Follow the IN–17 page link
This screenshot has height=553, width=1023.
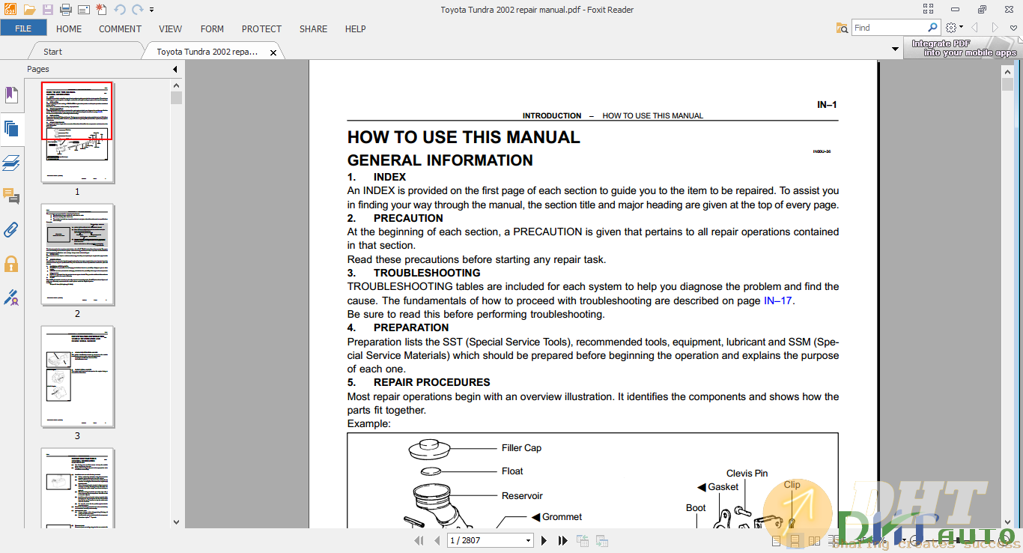[x=777, y=300]
